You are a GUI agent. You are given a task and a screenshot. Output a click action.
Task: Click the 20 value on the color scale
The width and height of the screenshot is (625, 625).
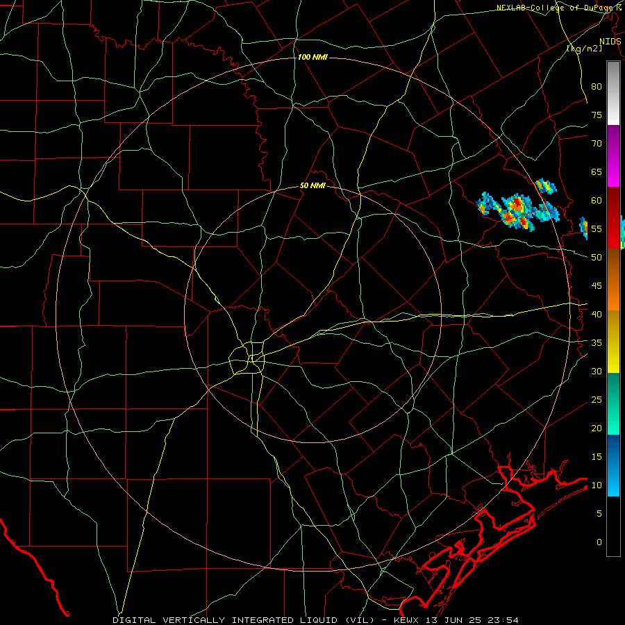click(x=597, y=428)
